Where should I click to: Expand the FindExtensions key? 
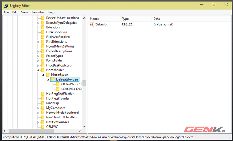[38, 42]
